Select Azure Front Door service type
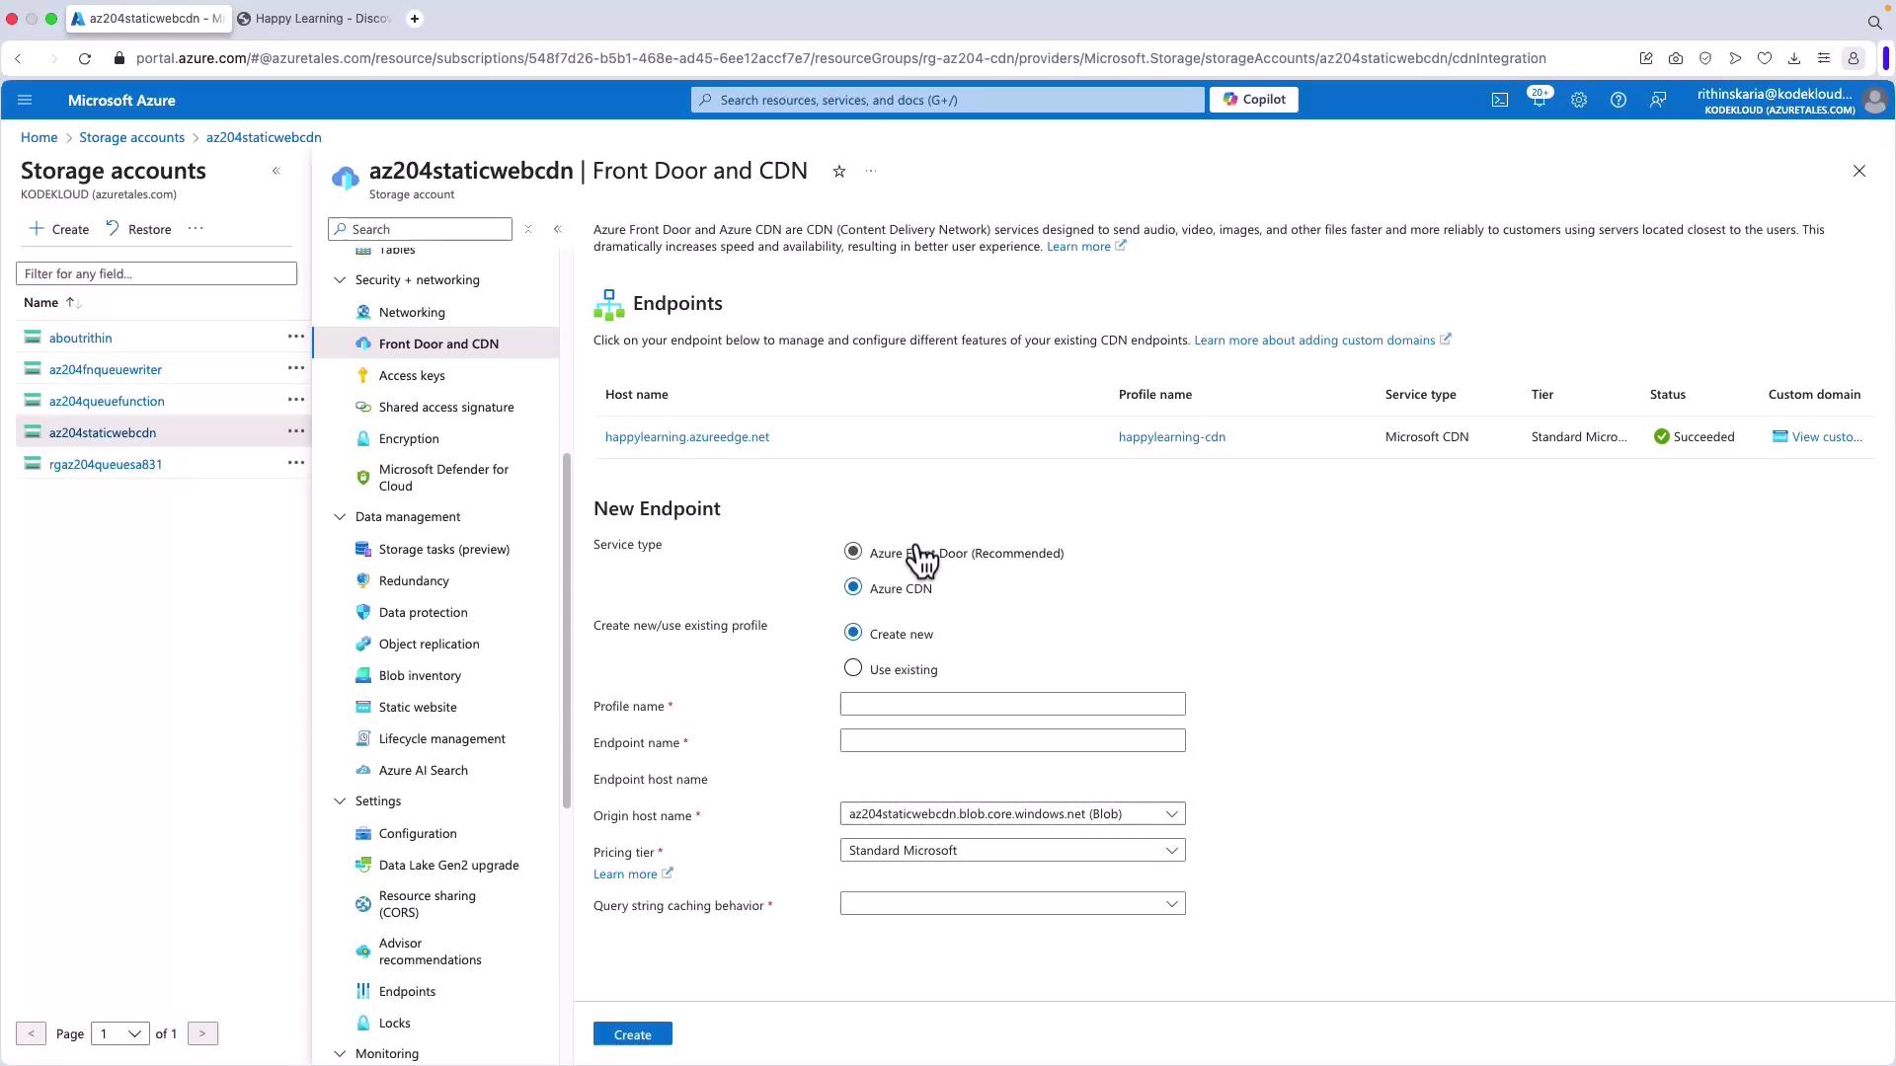The width and height of the screenshot is (1896, 1066). [853, 551]
